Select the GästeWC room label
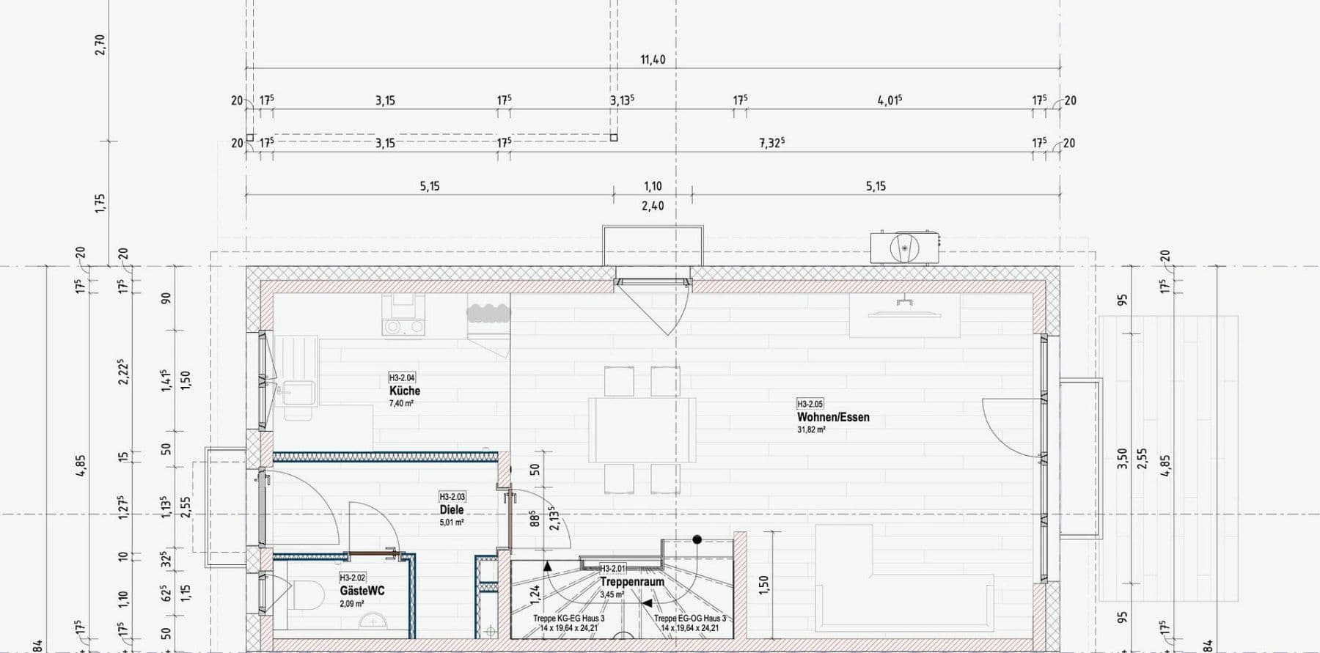 click(362, 591)
